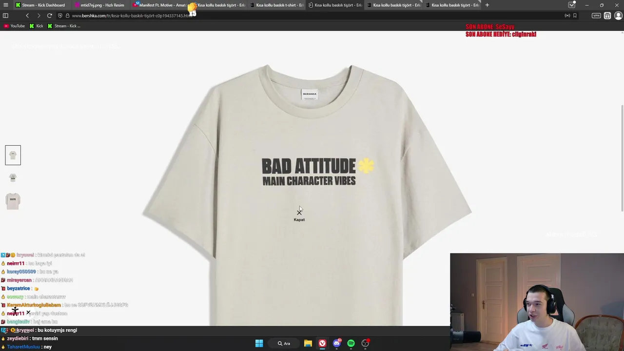Screen dimensions: 624x351
Task: Switch to the Manifest Ft. Motive tab
Action: pyautogui.click(x=159, y=5)
